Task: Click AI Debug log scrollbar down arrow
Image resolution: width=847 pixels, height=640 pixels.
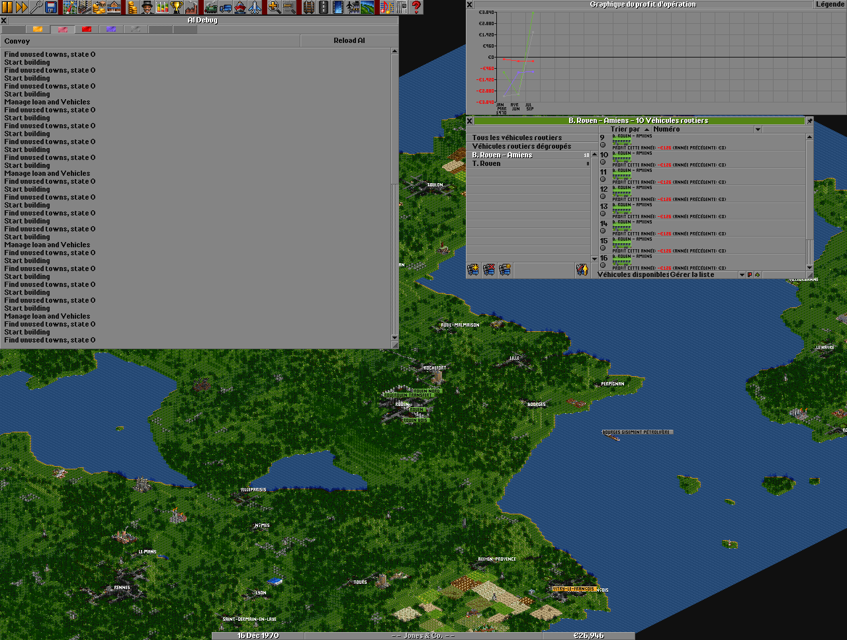Action: (395, 338)
